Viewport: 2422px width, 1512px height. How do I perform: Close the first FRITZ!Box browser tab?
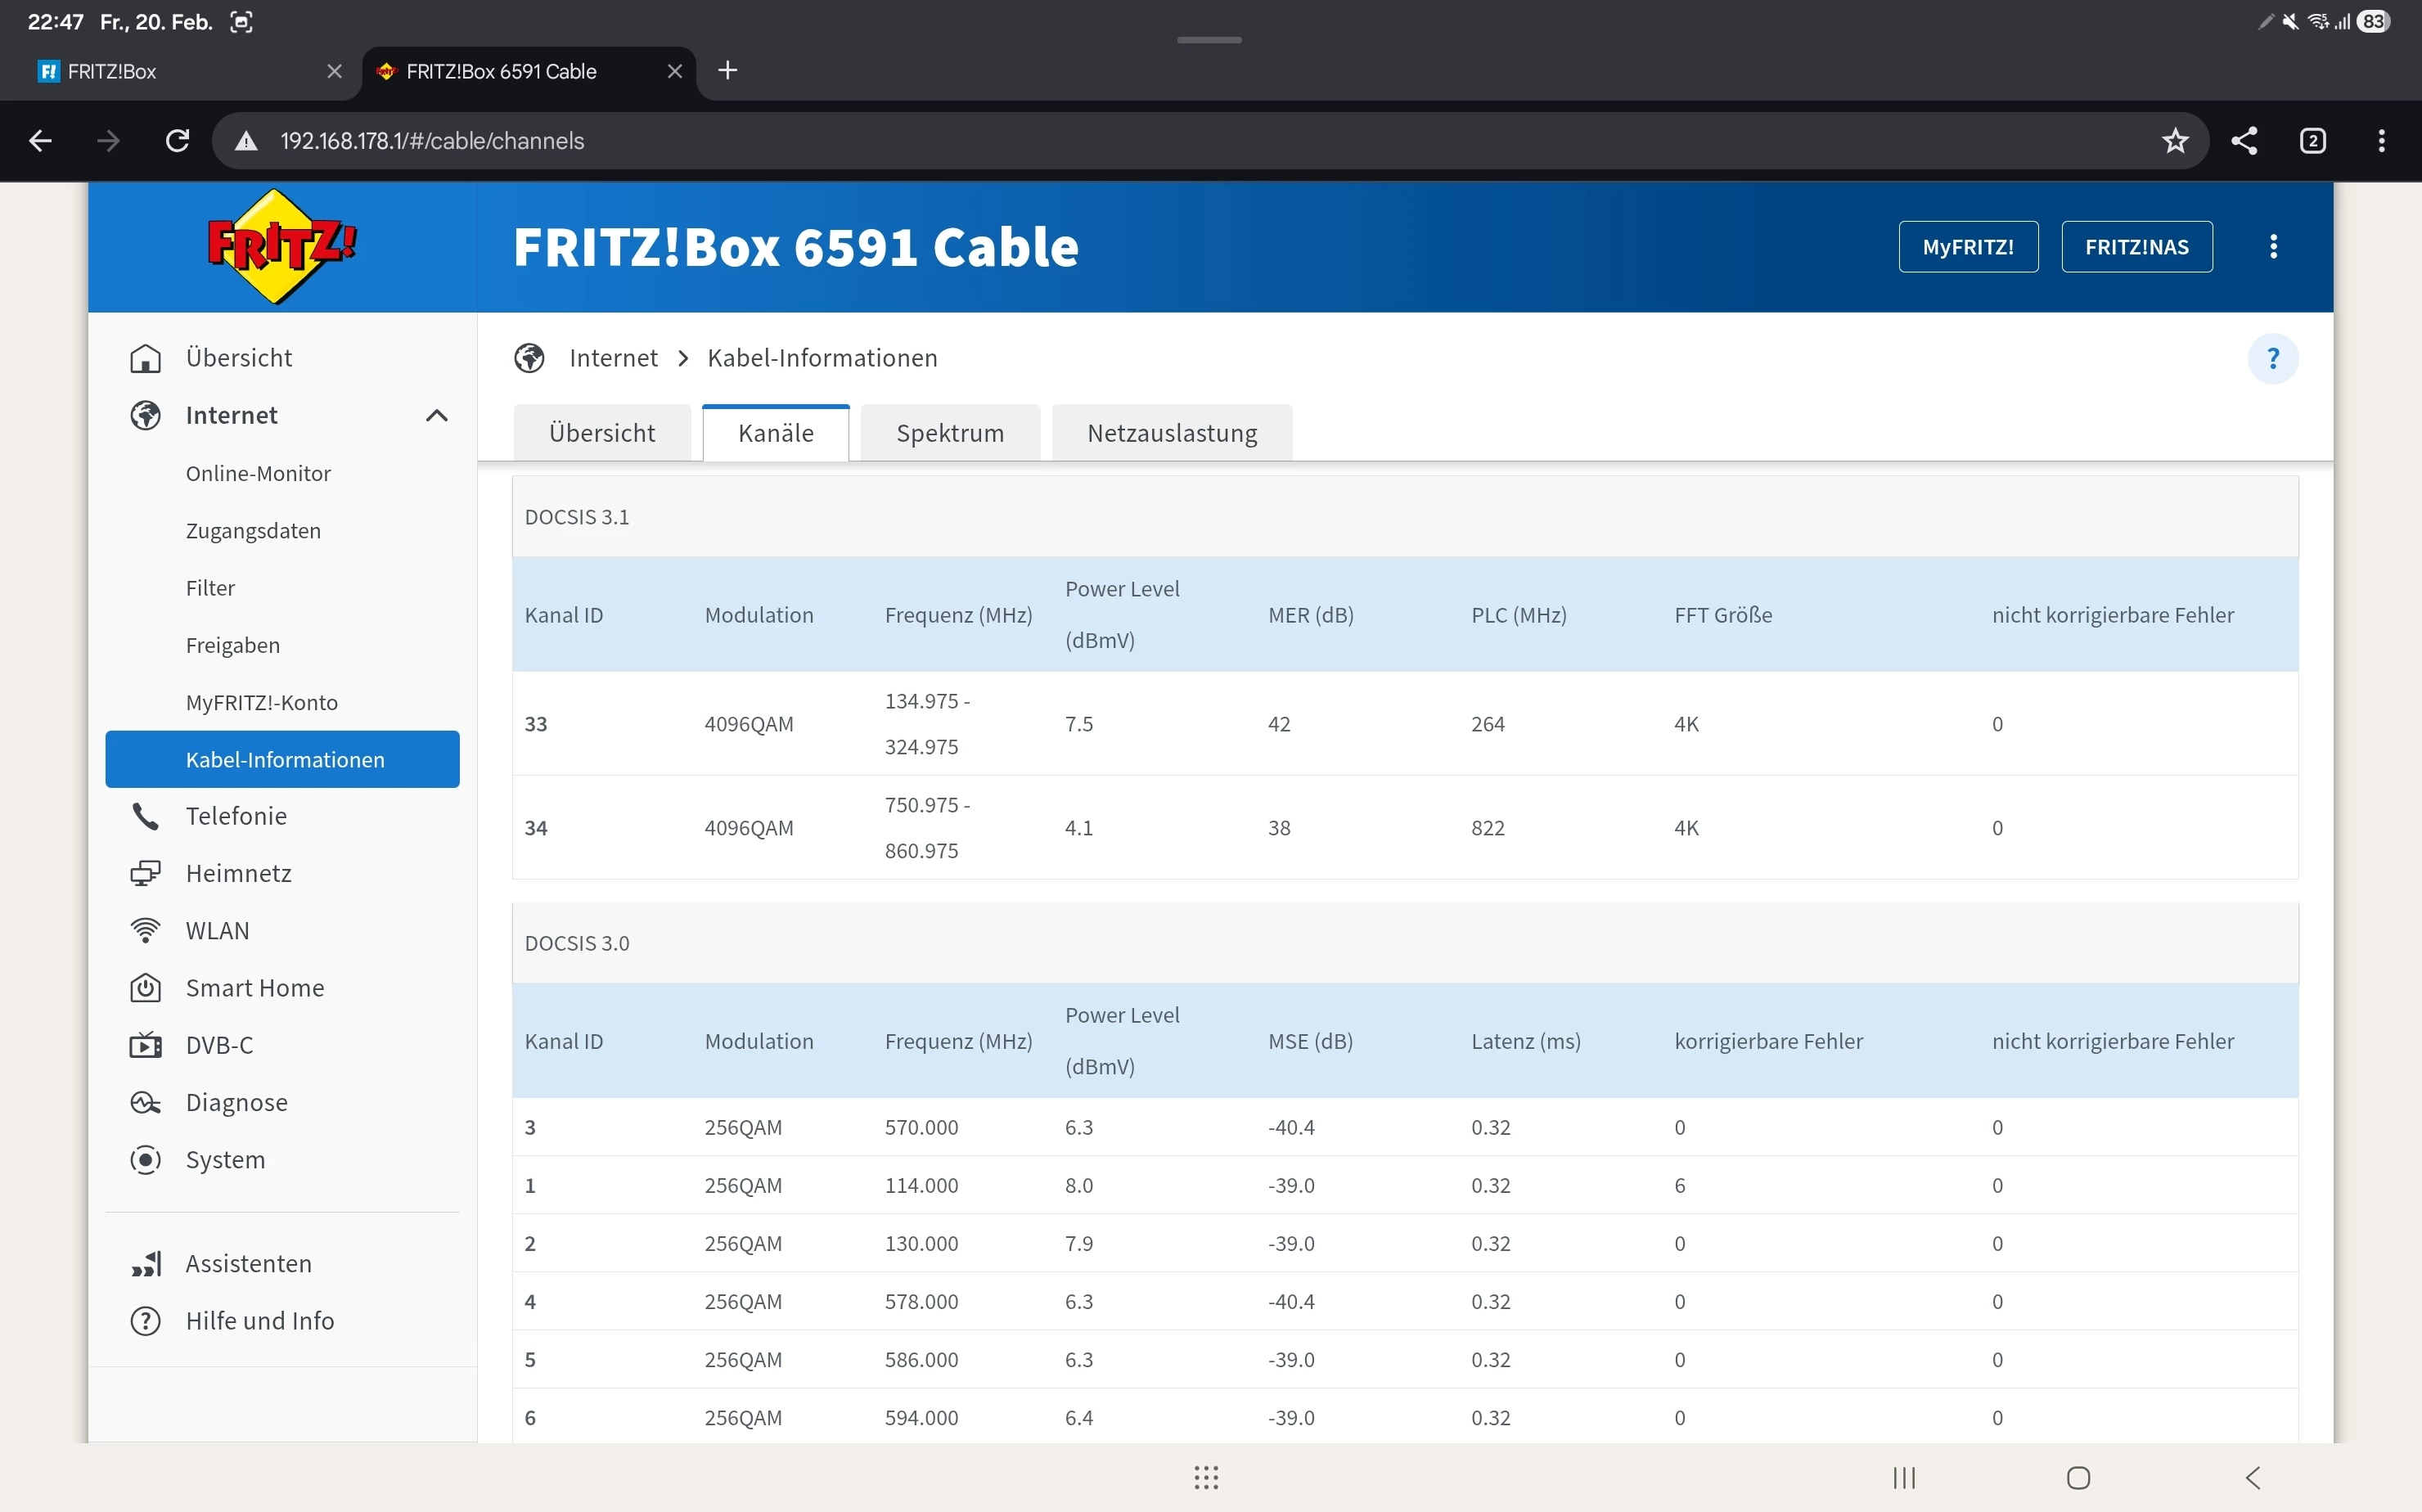point(334,71)
